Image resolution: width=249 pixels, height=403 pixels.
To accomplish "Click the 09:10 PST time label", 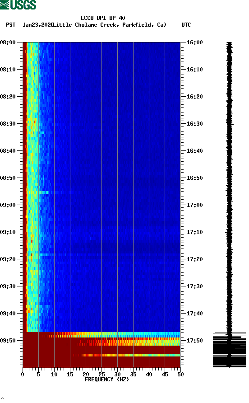I will [8, 232].
